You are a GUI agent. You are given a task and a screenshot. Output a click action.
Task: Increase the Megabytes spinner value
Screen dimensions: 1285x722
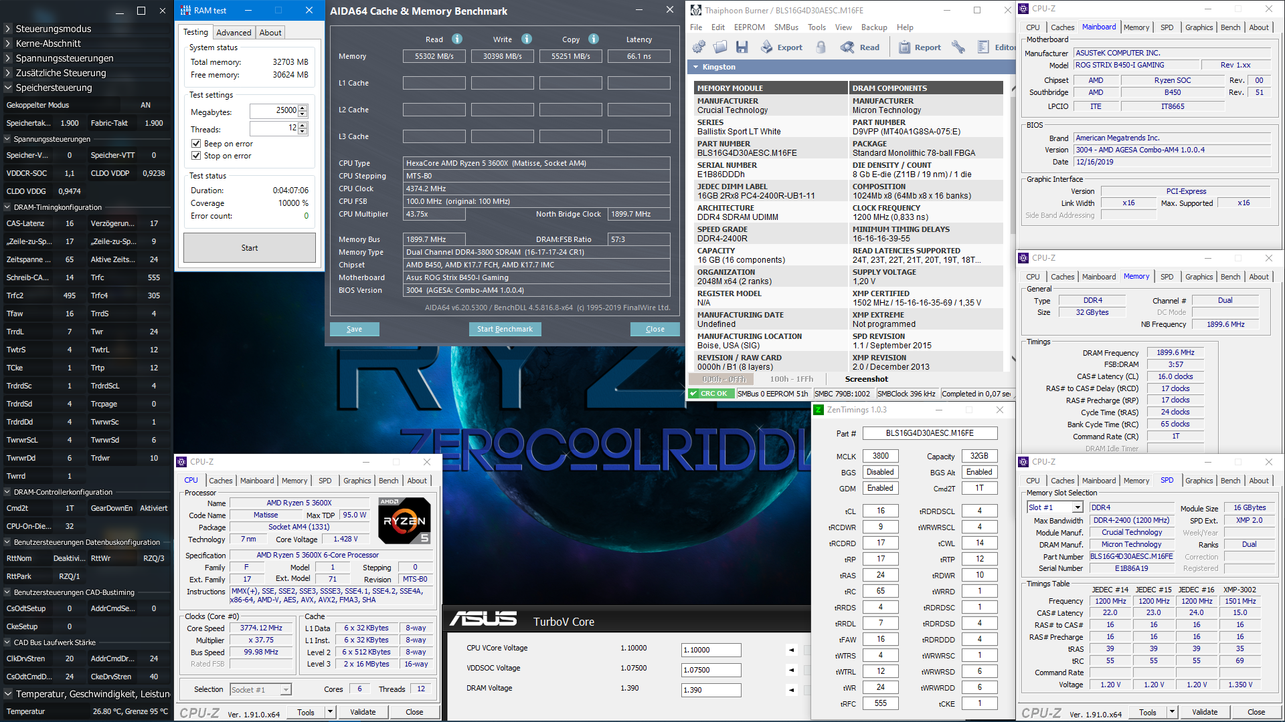(x=303, y=108)
